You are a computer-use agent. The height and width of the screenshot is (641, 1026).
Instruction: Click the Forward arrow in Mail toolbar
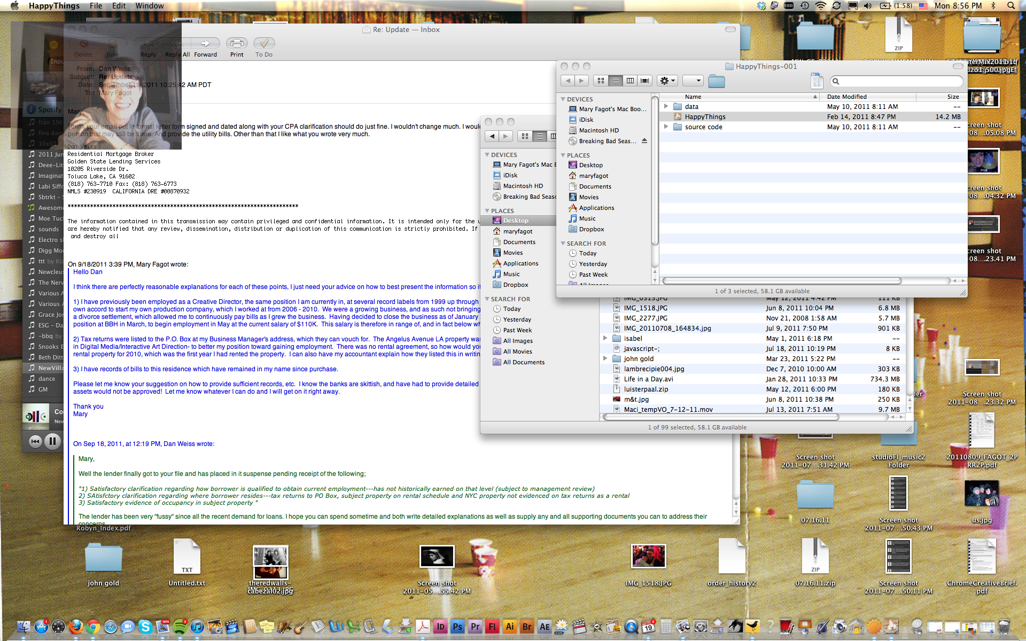point(206,43)
